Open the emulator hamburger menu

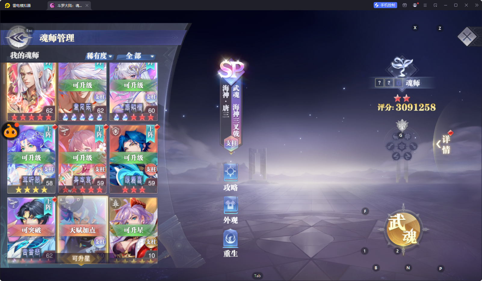[x=425, y=5]
